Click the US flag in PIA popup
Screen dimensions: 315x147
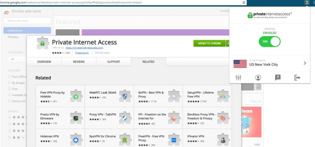pos(240,64)
